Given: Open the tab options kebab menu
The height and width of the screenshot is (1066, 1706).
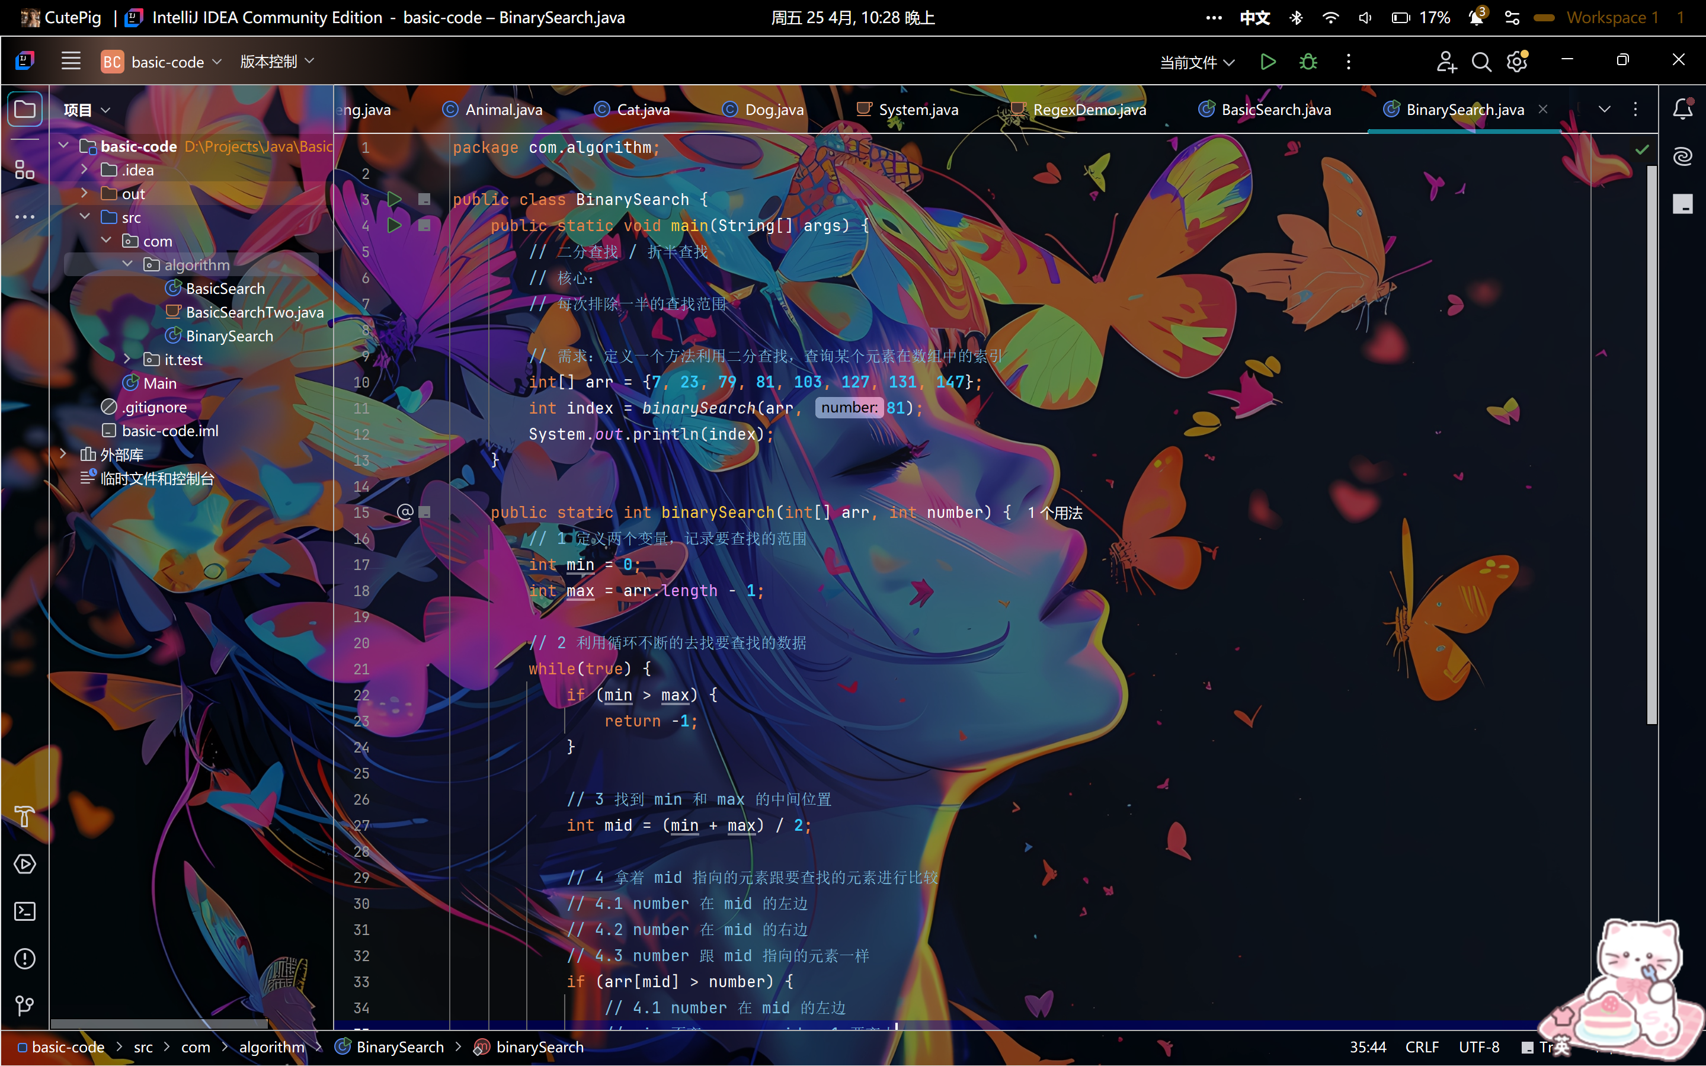Looking at the screenshot, I should (1635, 109).
